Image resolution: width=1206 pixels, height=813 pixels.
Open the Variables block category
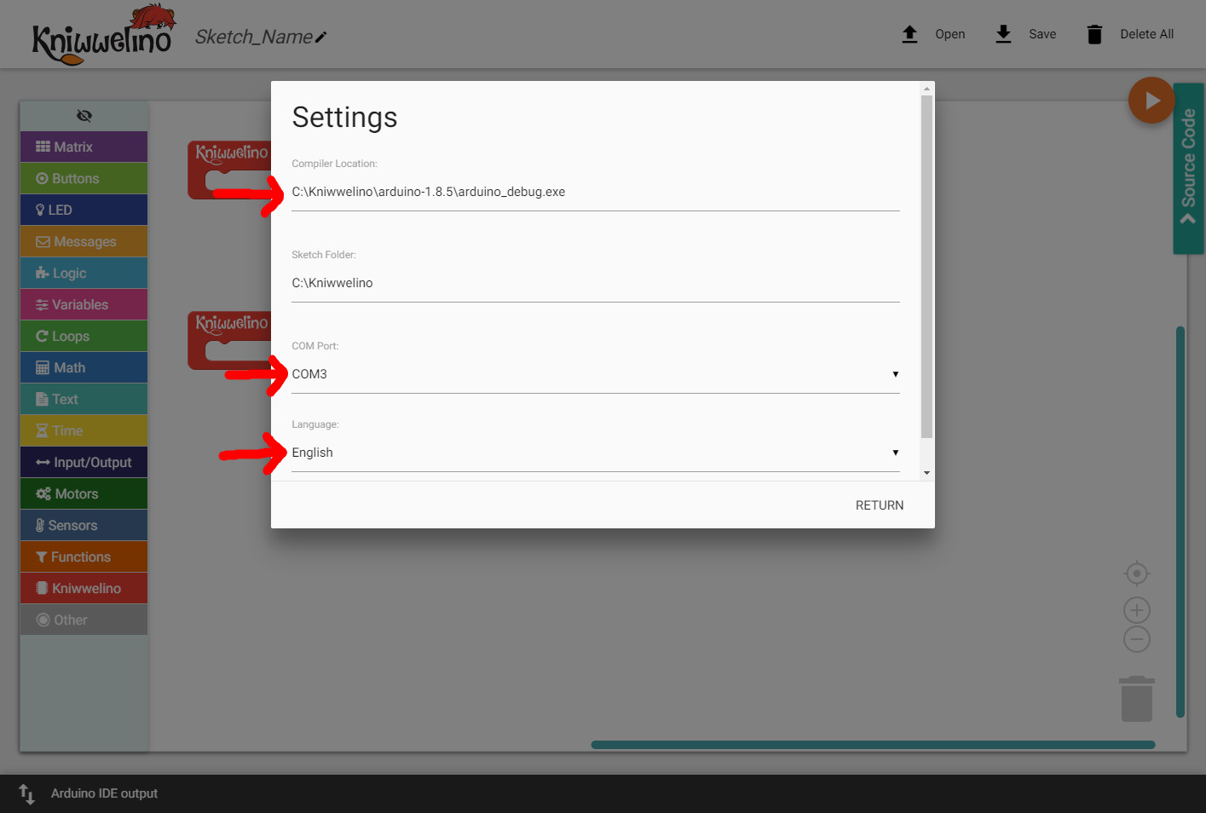tap(84, 304)
